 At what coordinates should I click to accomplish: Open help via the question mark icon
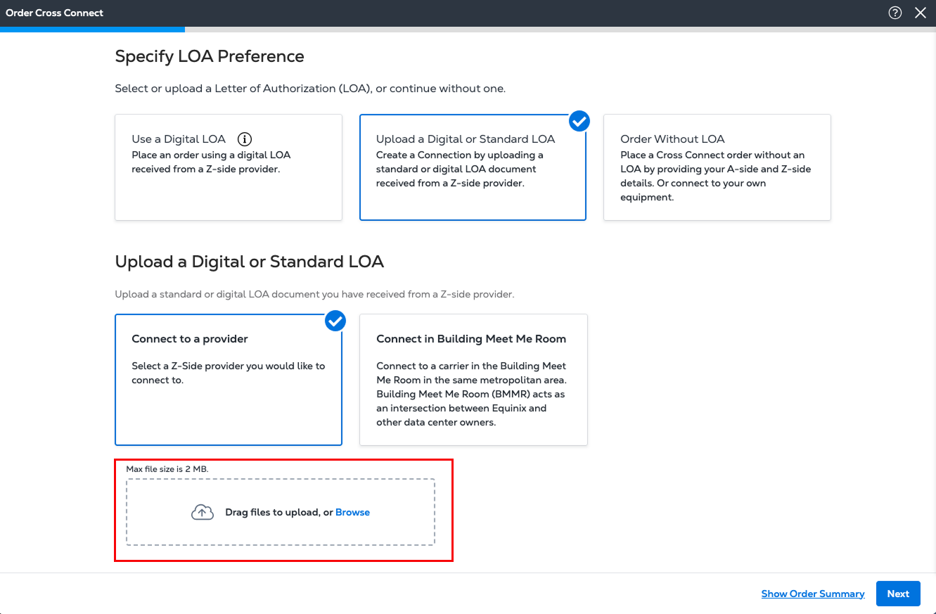pos(895,13)
